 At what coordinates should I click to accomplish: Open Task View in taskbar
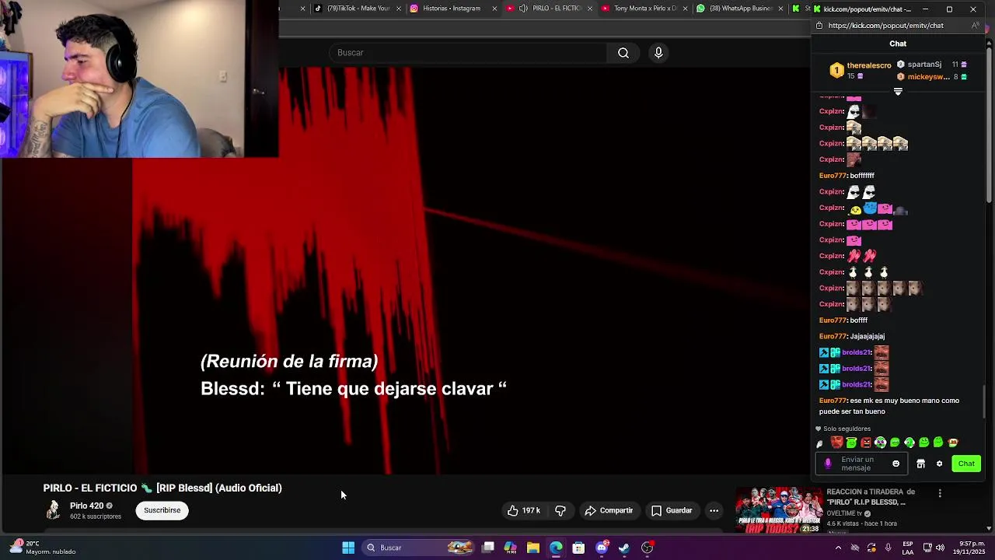pyautogui.click(x=488, y=548)
